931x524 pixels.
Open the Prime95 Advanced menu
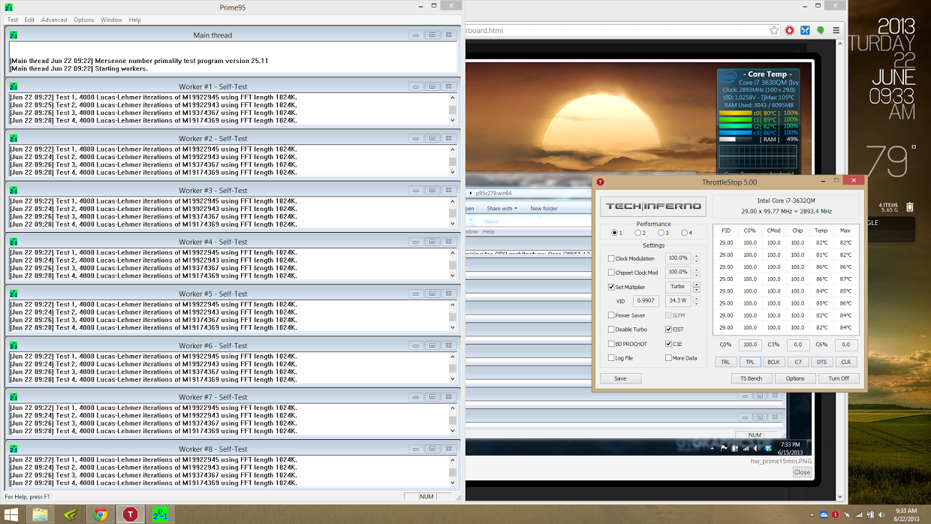click(x=54, y=20)
